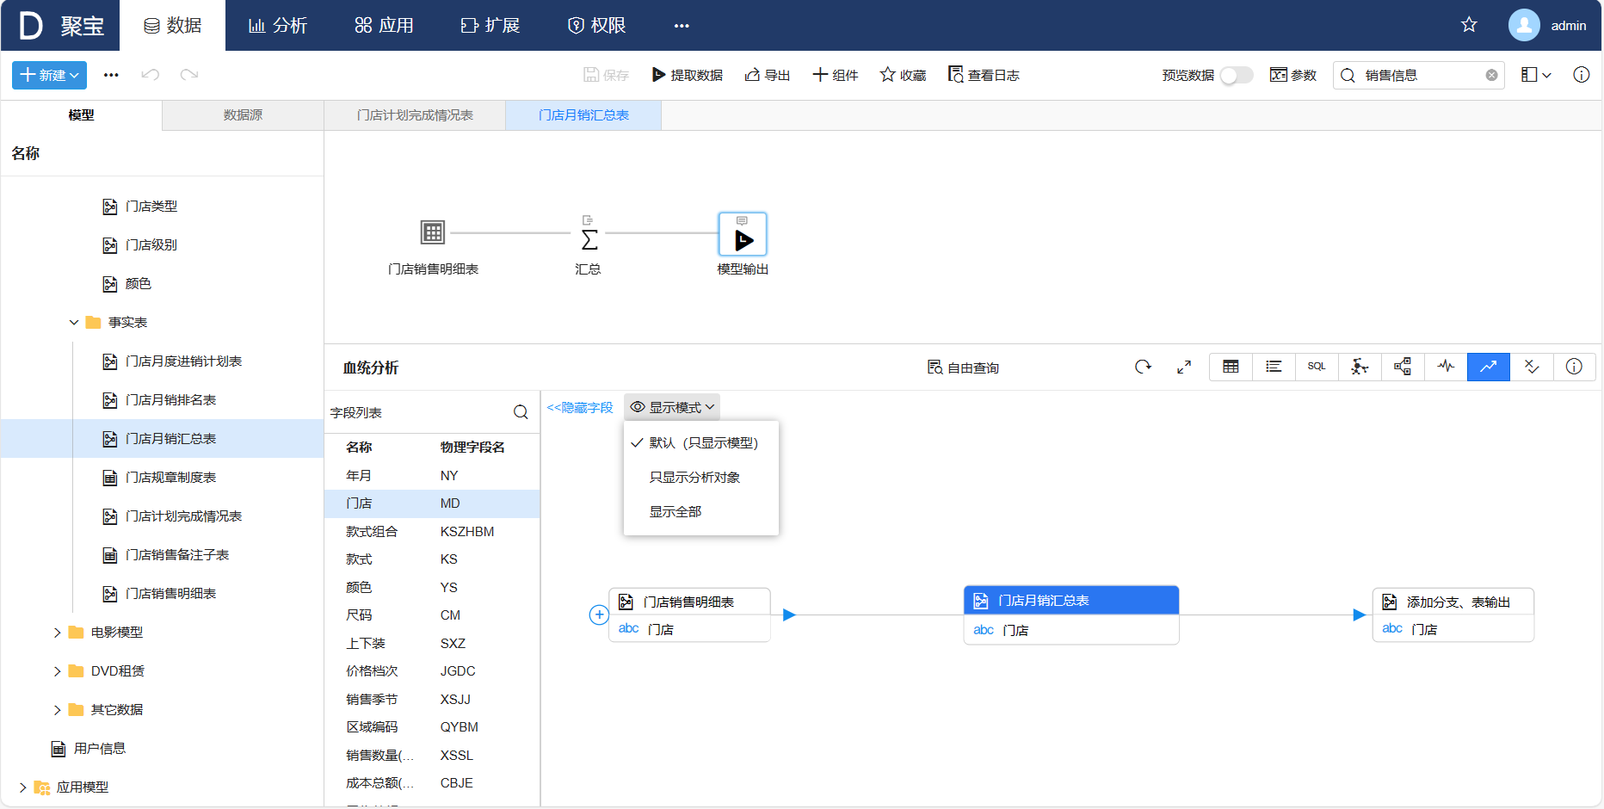The image size is (1604, 809).
Task: Select the 添加分支、表输出 lineage node
Action: pos(1453,614)
